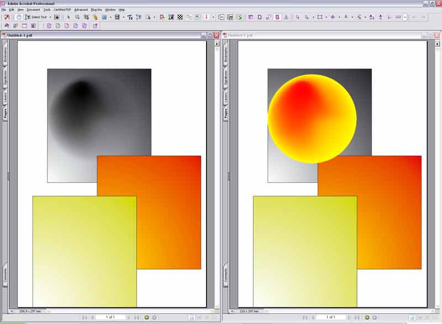Open the File menu
Viewport: 442px width, 324px height.
pyautogui.click(x=4, y=10)
